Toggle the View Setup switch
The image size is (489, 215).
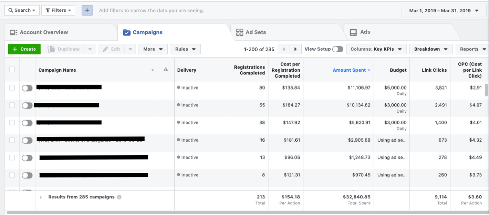coord(338,49)
